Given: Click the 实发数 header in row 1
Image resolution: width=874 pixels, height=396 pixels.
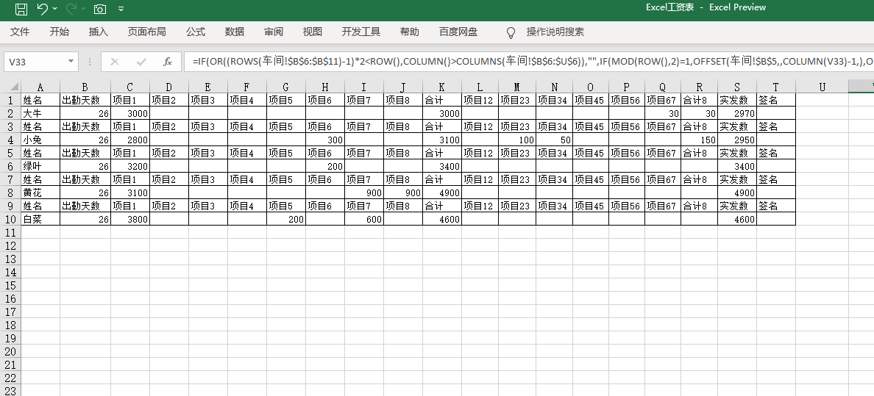Looking at the screenshot, I should (x=737, y=100).
